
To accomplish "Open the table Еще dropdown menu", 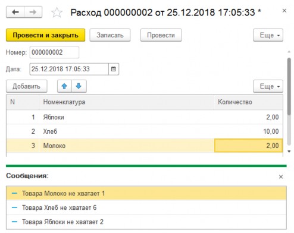I will [x=268, y=86].
